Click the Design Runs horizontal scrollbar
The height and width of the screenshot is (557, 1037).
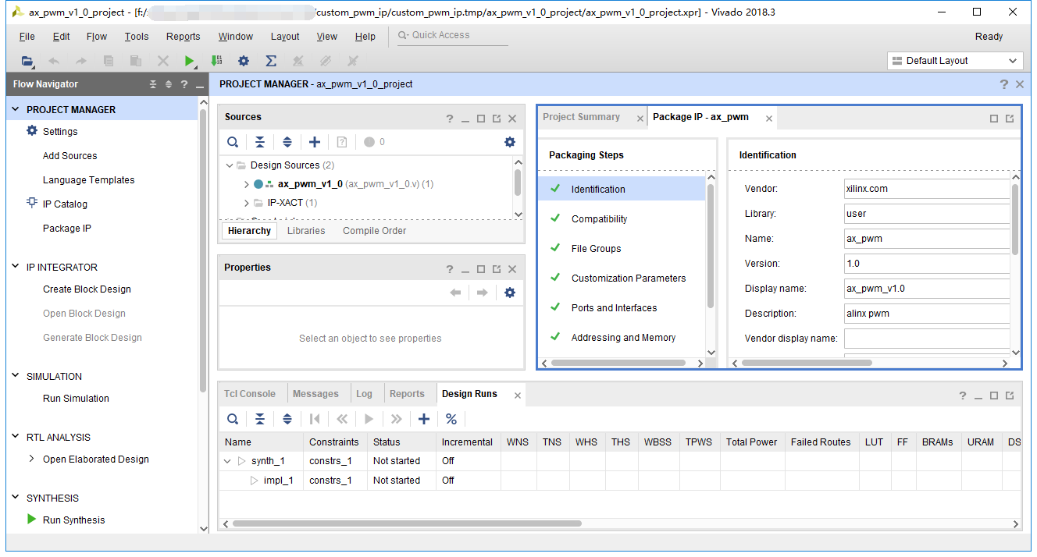coord(407,523)
